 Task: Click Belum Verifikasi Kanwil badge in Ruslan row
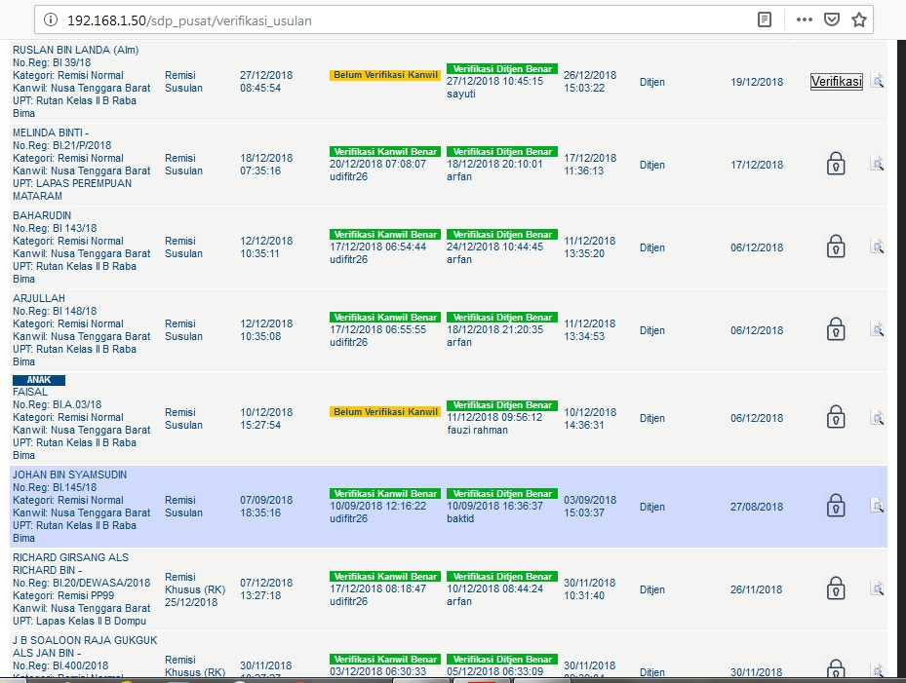(x=385, y=75)
